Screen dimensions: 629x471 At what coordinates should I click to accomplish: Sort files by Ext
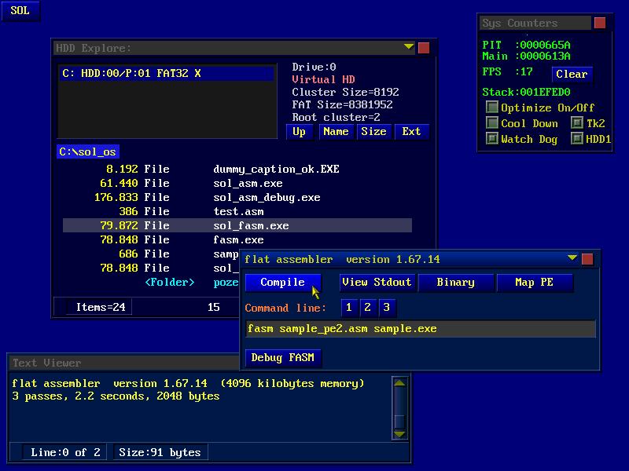(x=411, y=132)
